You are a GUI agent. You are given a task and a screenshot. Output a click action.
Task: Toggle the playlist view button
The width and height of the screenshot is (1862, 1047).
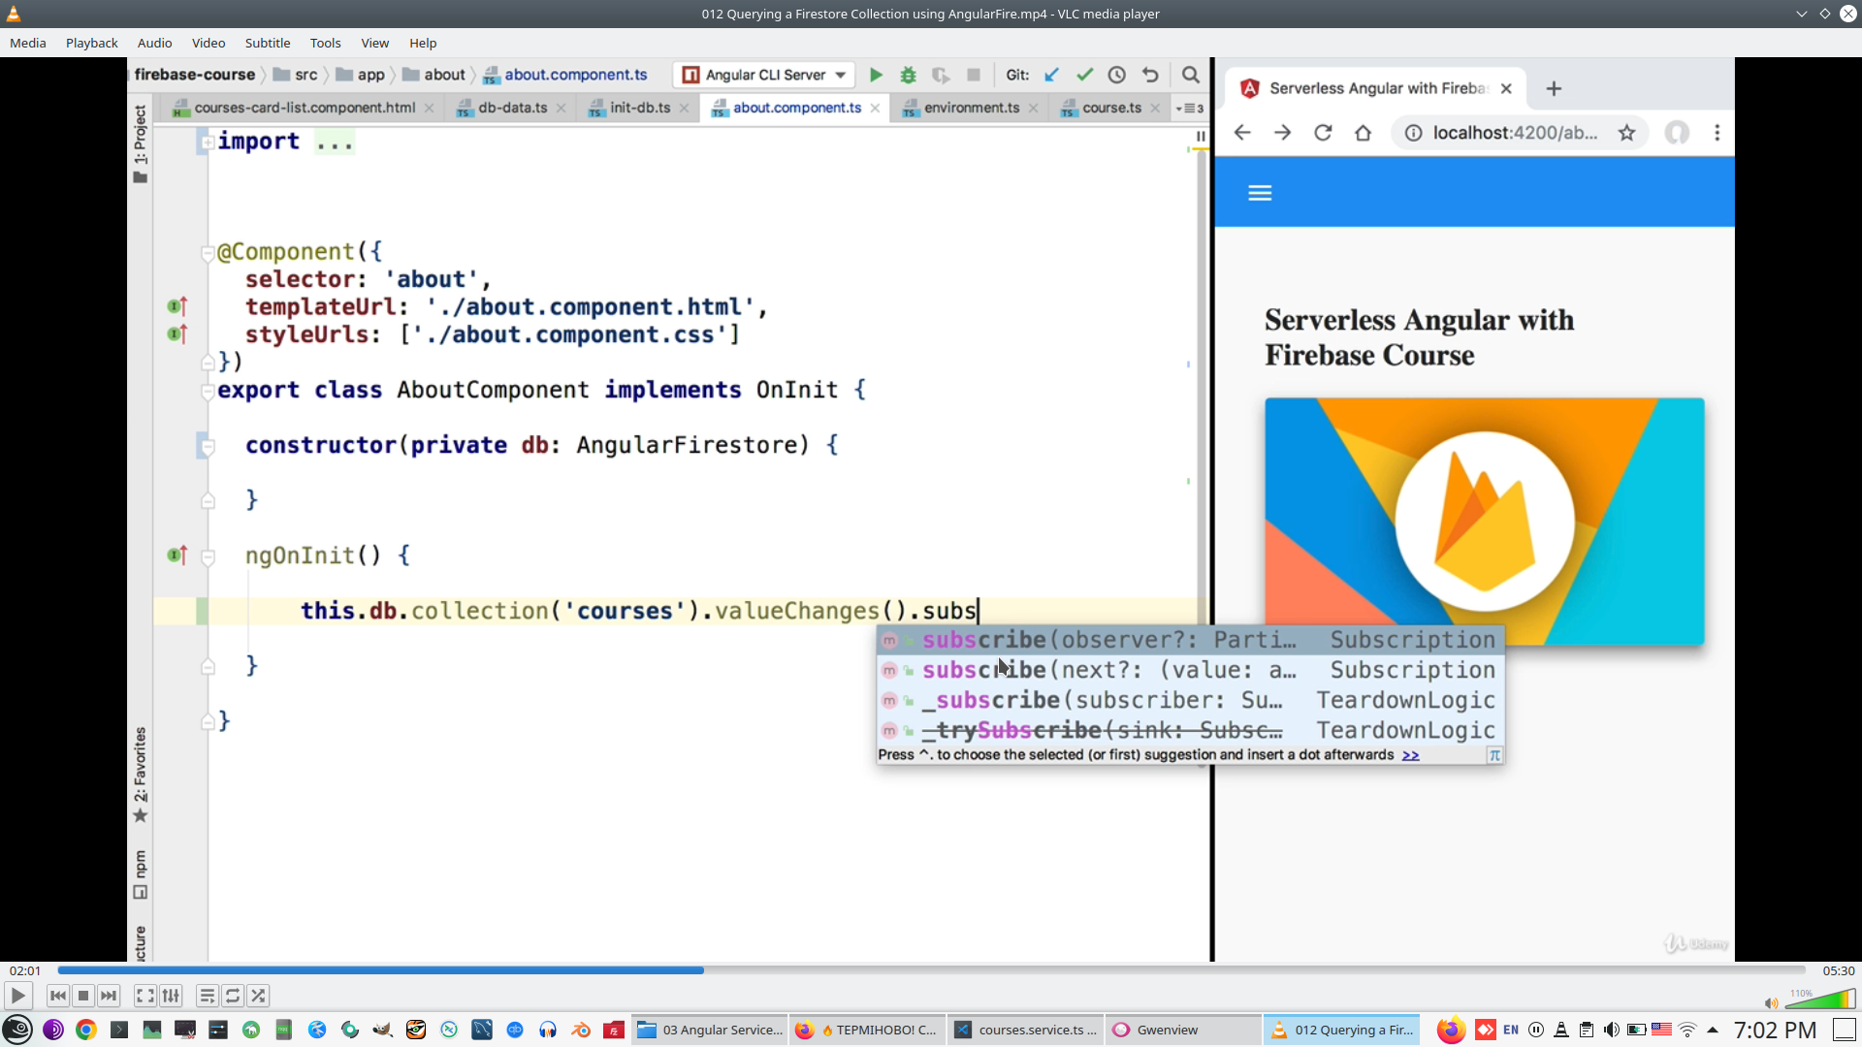tap(207, 996)
